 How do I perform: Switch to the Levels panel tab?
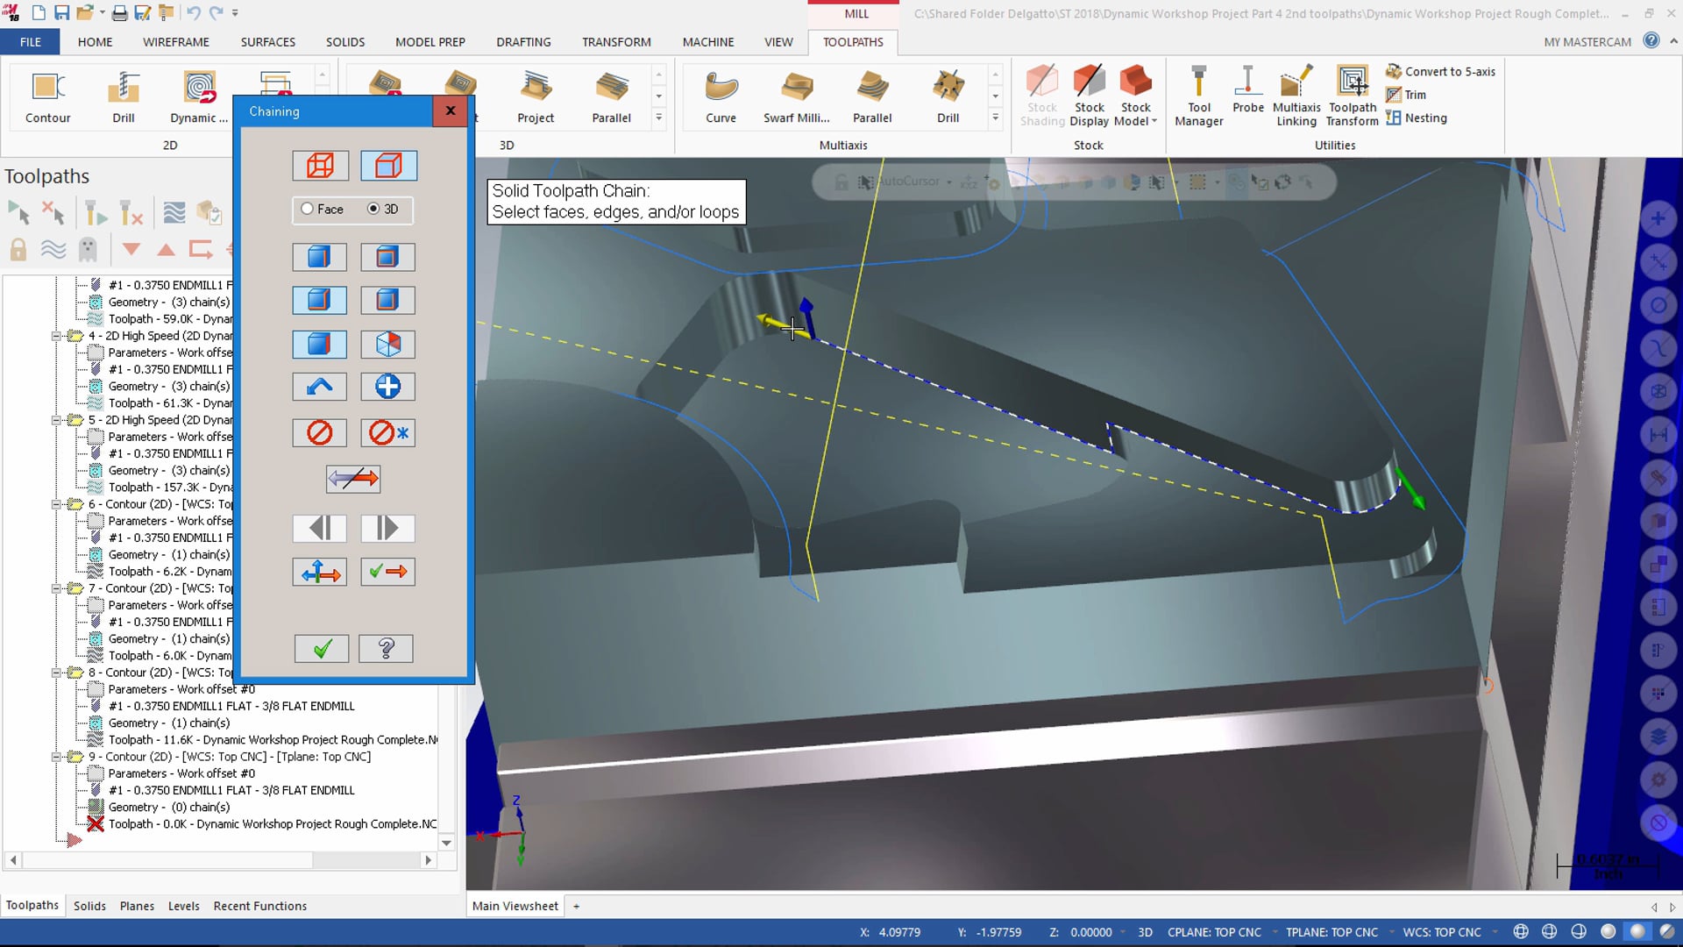(183, 906)
